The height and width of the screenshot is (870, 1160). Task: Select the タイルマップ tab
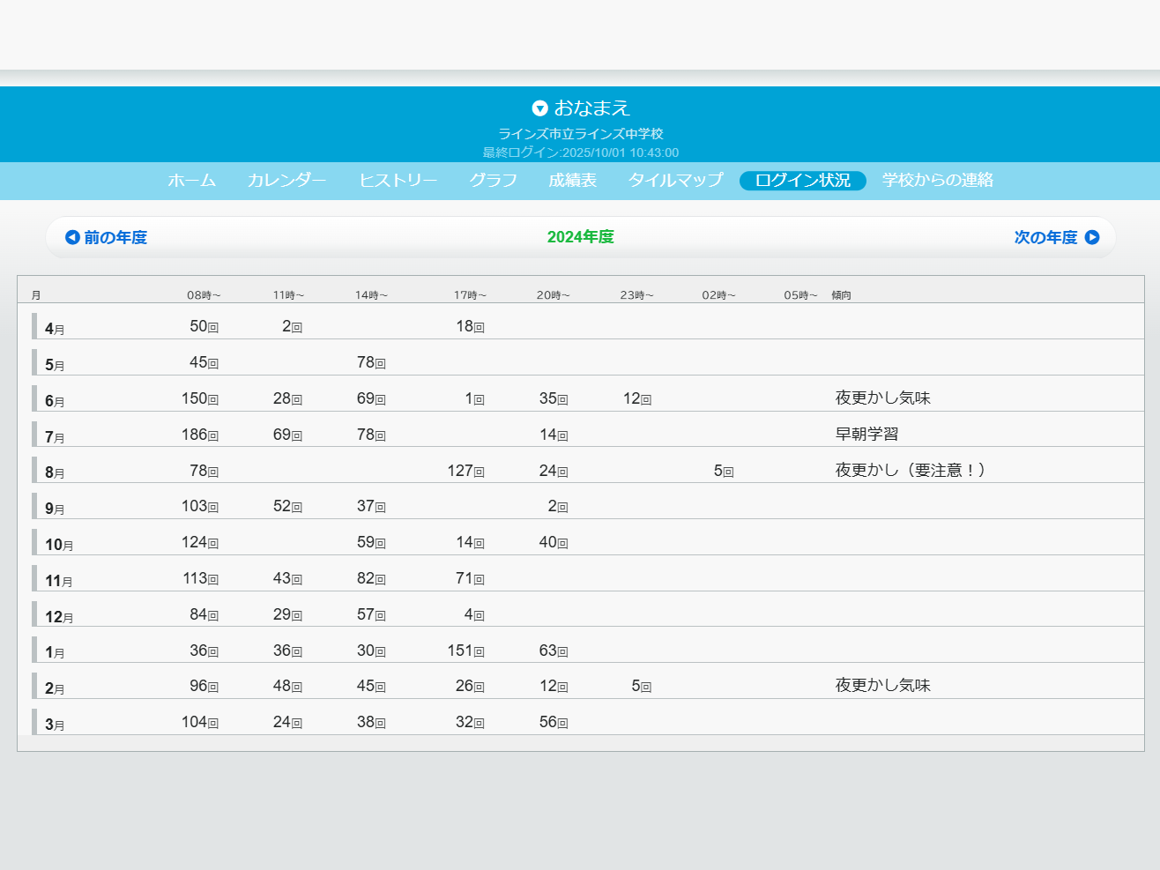pyautogui.click(x=675, y=181)
